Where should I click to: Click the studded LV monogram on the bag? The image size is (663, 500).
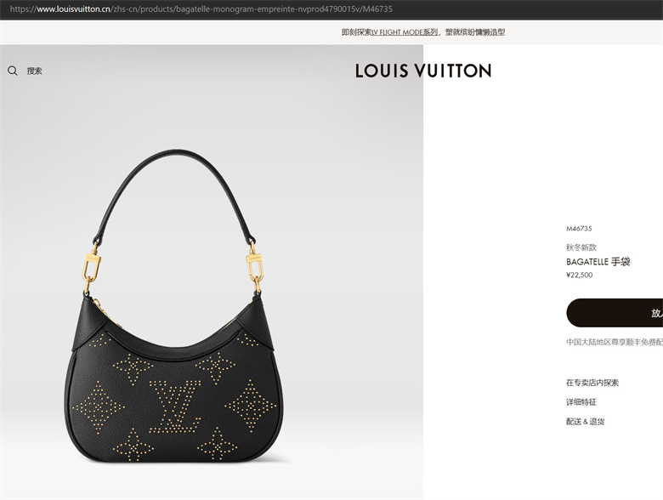pos(175,406)
